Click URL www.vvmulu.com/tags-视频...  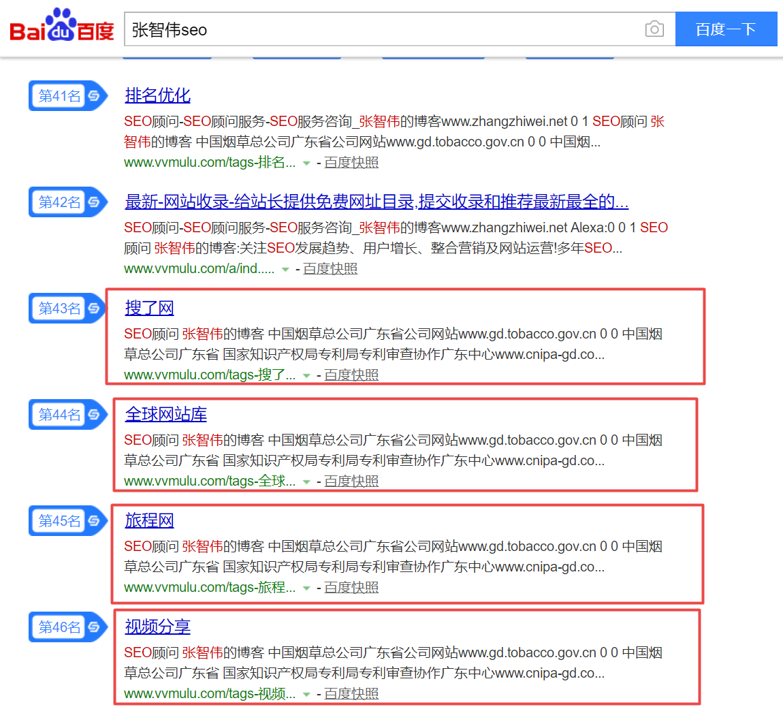coord(210,693)
